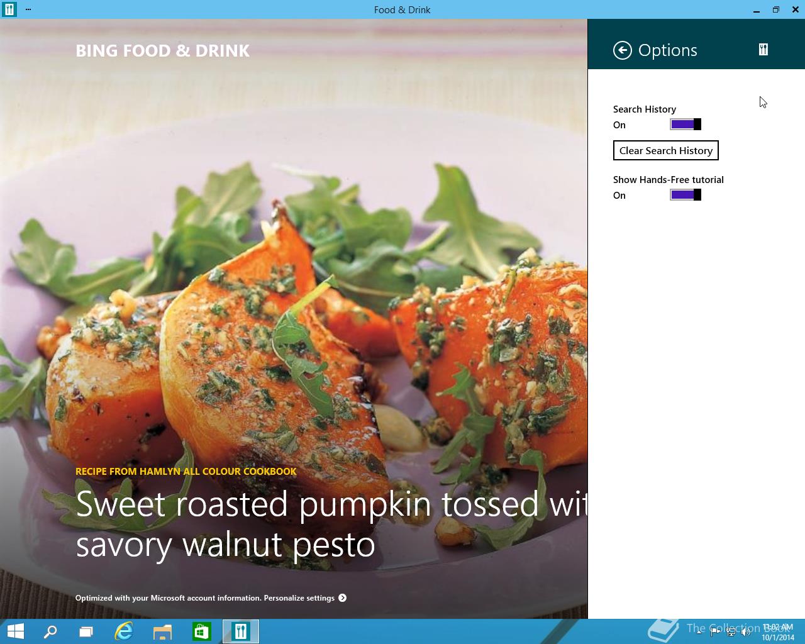Image resolution: width=805 pixels, height=644 pixels.
Task: Click the Clear Search History button
Action: point(665,150)
